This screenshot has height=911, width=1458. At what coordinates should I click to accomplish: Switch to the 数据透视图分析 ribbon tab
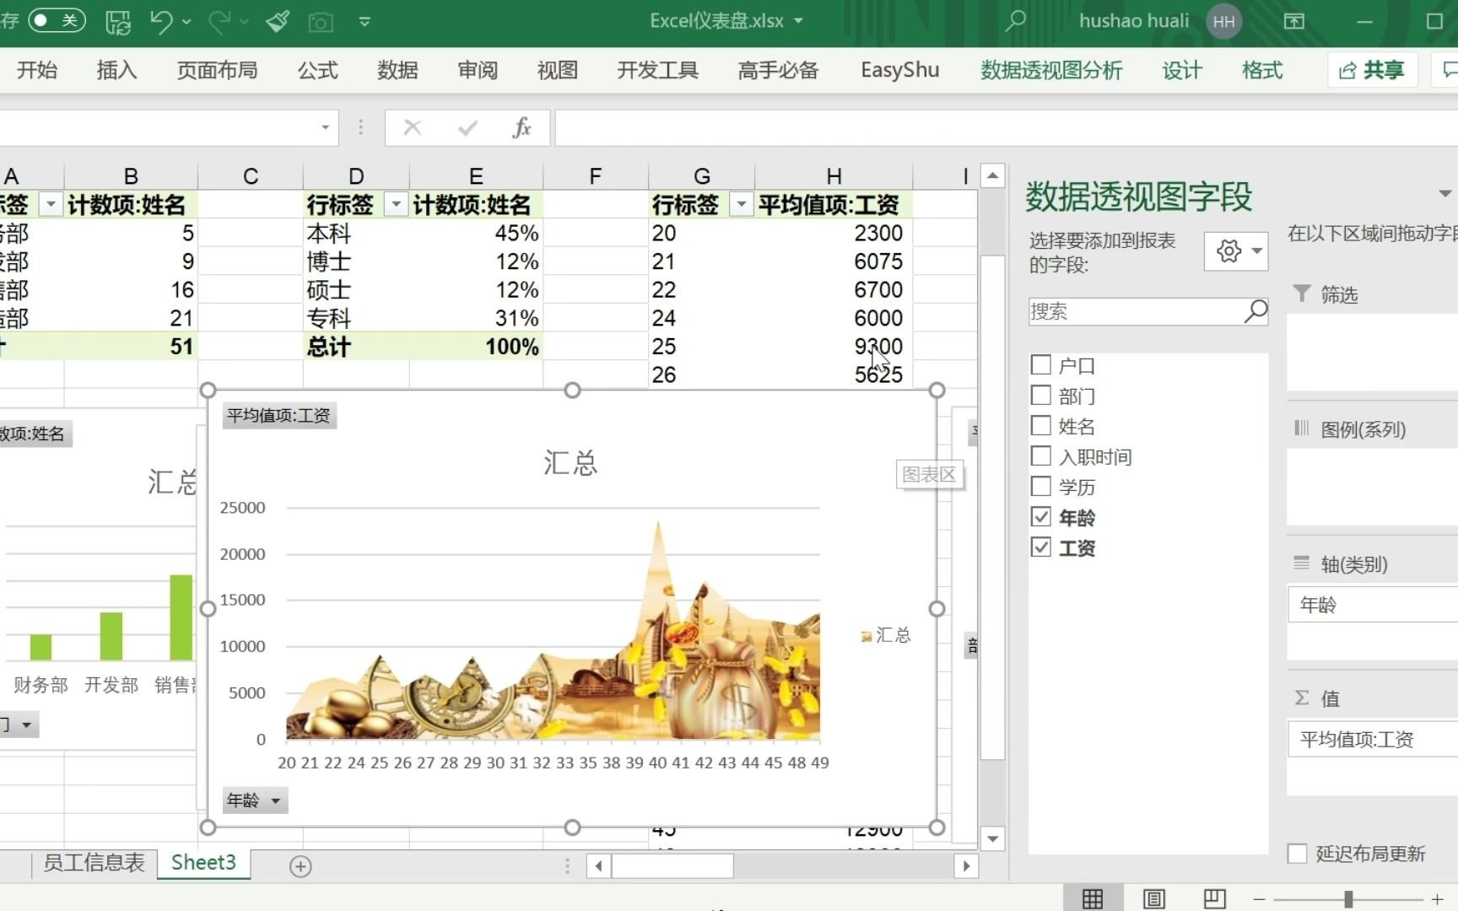tap(1050, 70)
